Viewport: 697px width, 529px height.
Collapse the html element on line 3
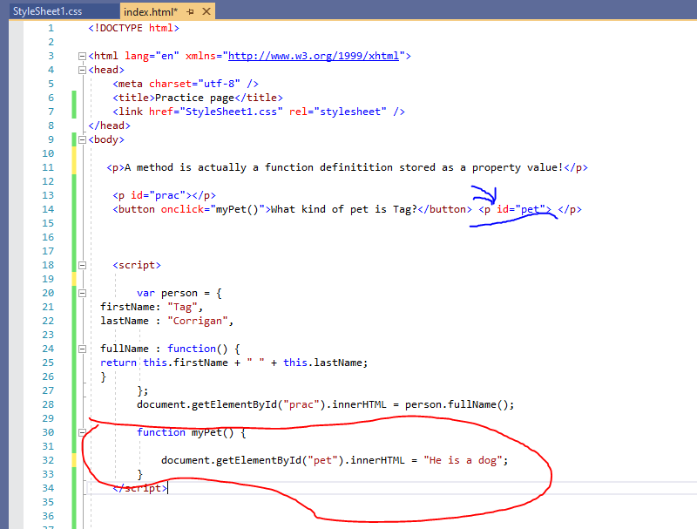click(x=82, y=56)
